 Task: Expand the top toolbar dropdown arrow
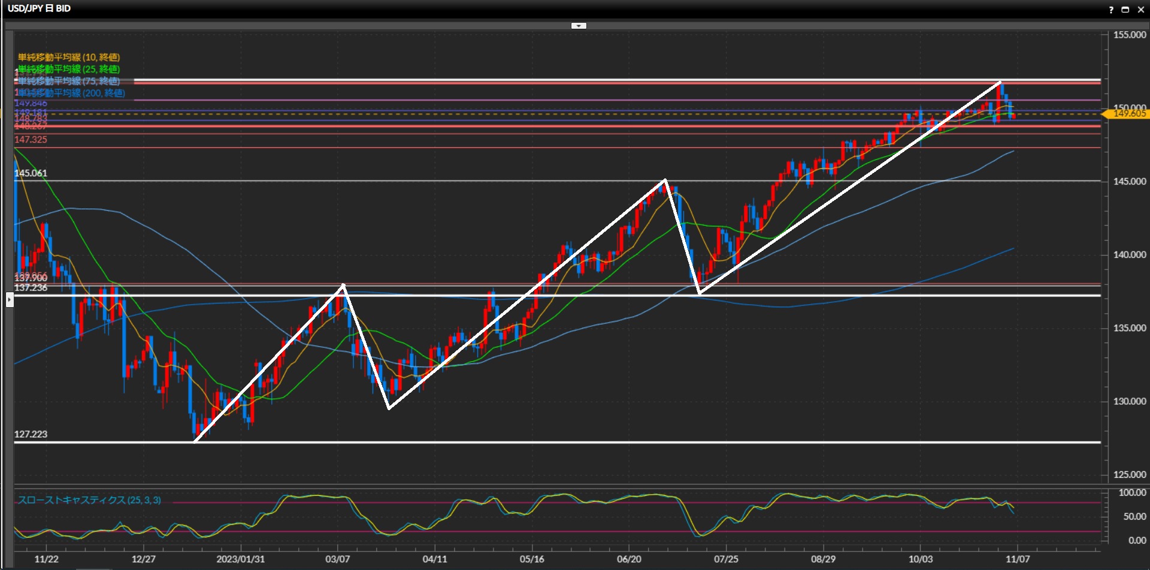coord(579,26)
